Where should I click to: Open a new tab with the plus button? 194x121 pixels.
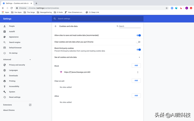[36, 3]
